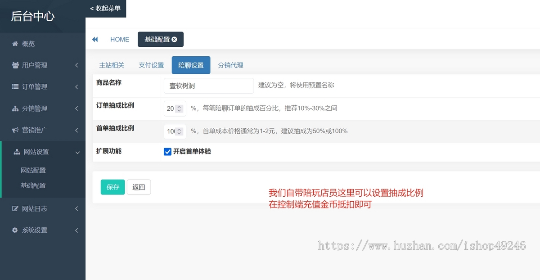The width and height of the screenshot is (540, 280).
Task: Switch to the 分销代理 tab
Action: (230, 65)
